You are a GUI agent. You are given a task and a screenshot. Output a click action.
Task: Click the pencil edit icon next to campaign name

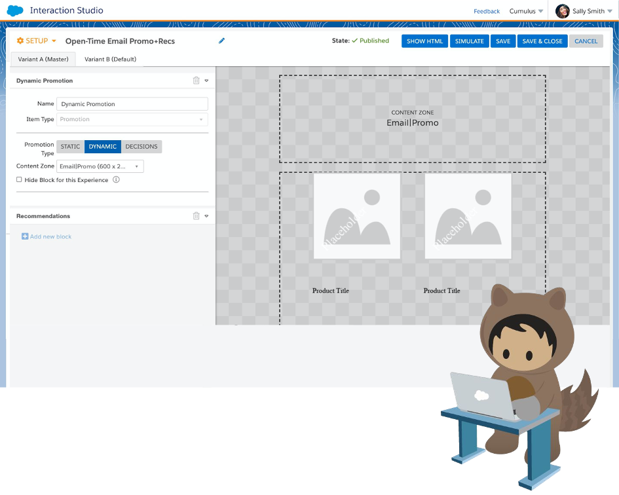pyautogui.click(x=221, y=41)
